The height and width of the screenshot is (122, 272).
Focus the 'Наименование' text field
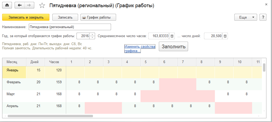70,27
